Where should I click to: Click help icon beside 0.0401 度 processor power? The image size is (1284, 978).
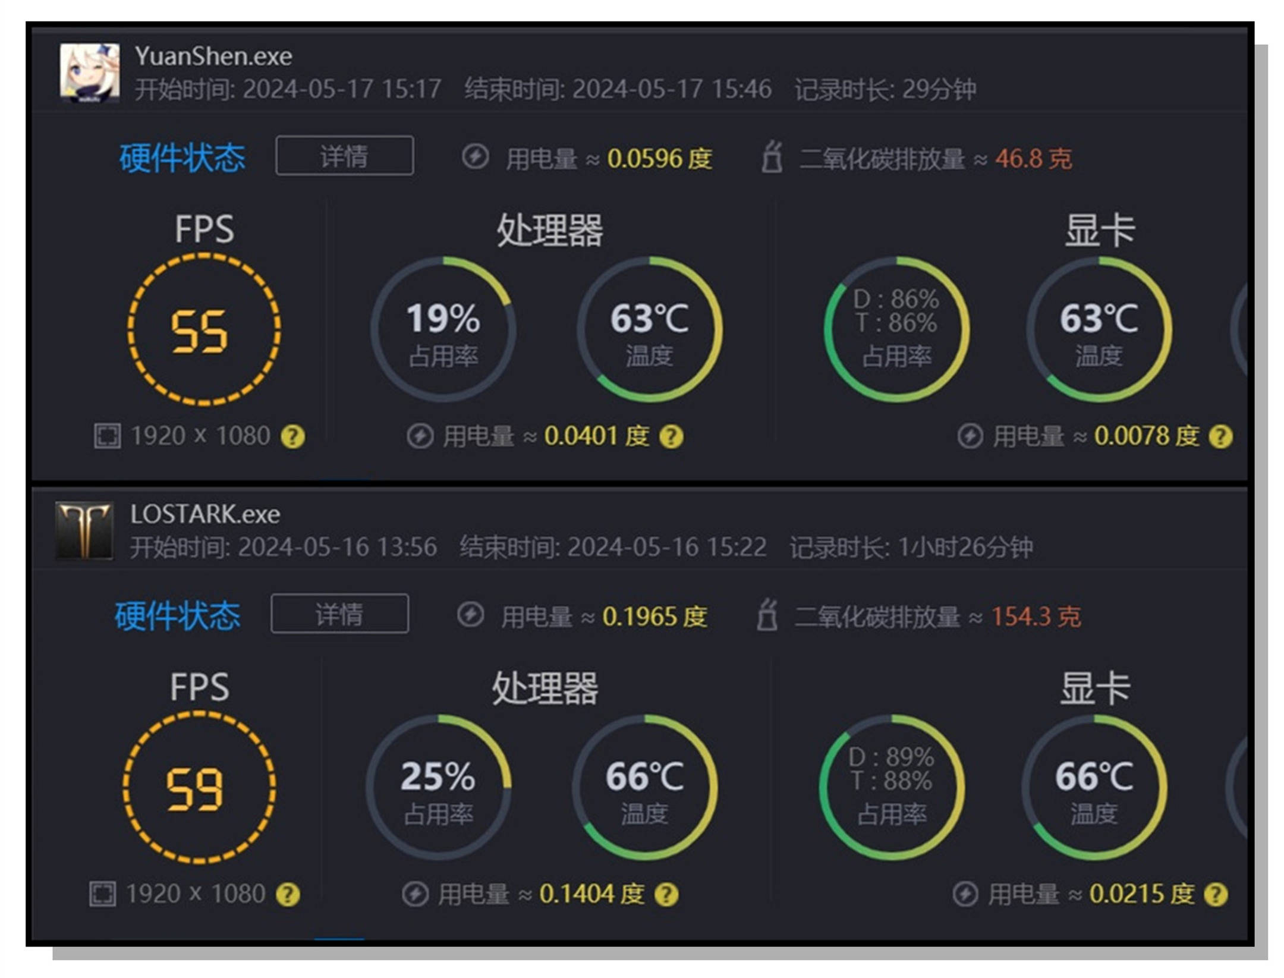[x=671, y=437]
